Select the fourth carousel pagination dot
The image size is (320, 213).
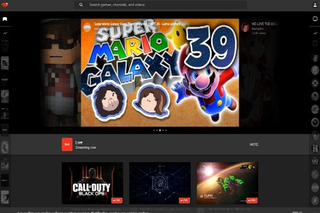tap(163, 130)
